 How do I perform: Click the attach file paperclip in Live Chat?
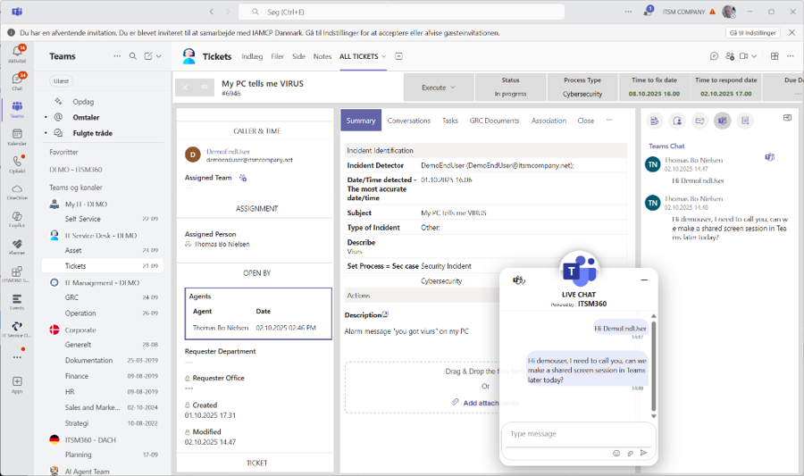click(630, 453)
